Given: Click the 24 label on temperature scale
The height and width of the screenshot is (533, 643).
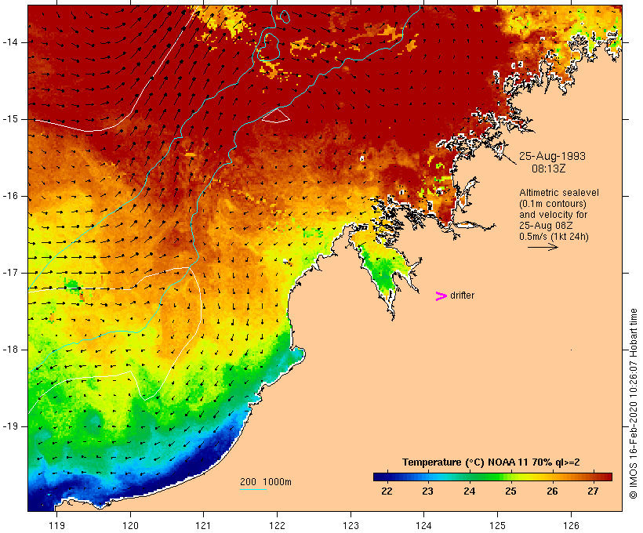Looking at the screenshot, I should click(x=469, y=491).
